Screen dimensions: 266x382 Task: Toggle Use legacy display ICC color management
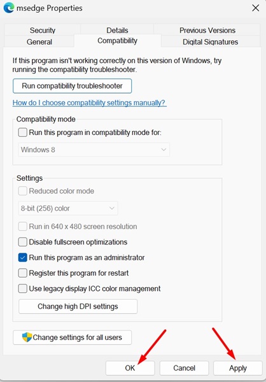pyautogui.click(x=23, y=288)
